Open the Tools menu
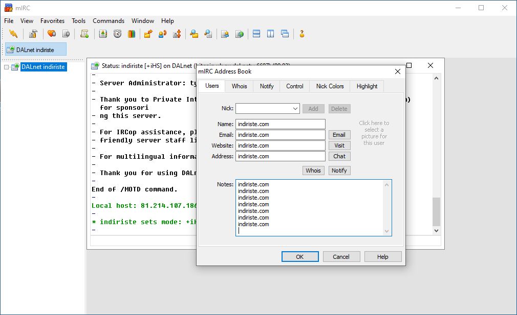 [78, 21]
